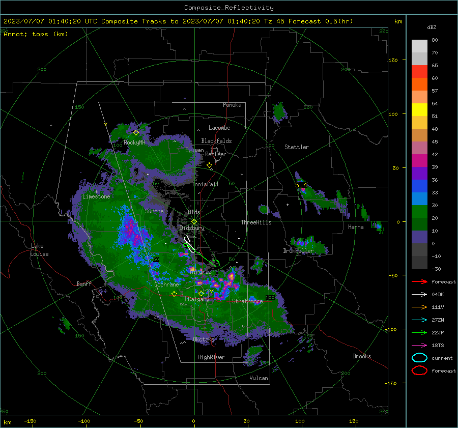Select the blue 33–36 dBZ color swatch

click(x=419, y=186)
